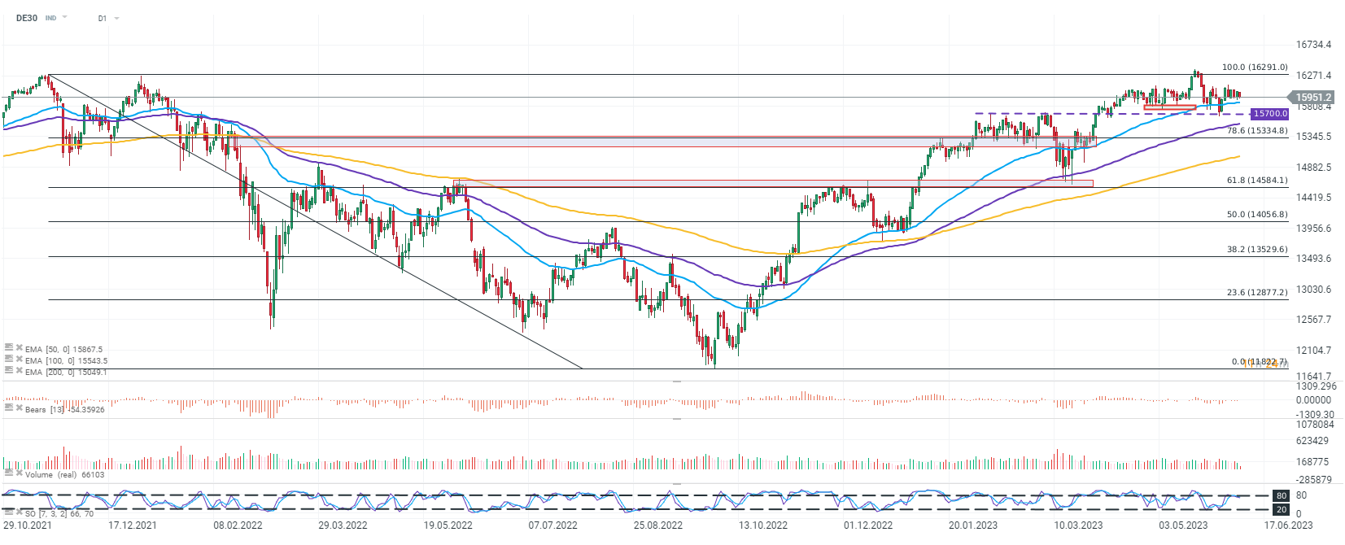
Task: Select the red rectangle drawing near 15808
Action: pyautogui.click(x=1169, y=107)
